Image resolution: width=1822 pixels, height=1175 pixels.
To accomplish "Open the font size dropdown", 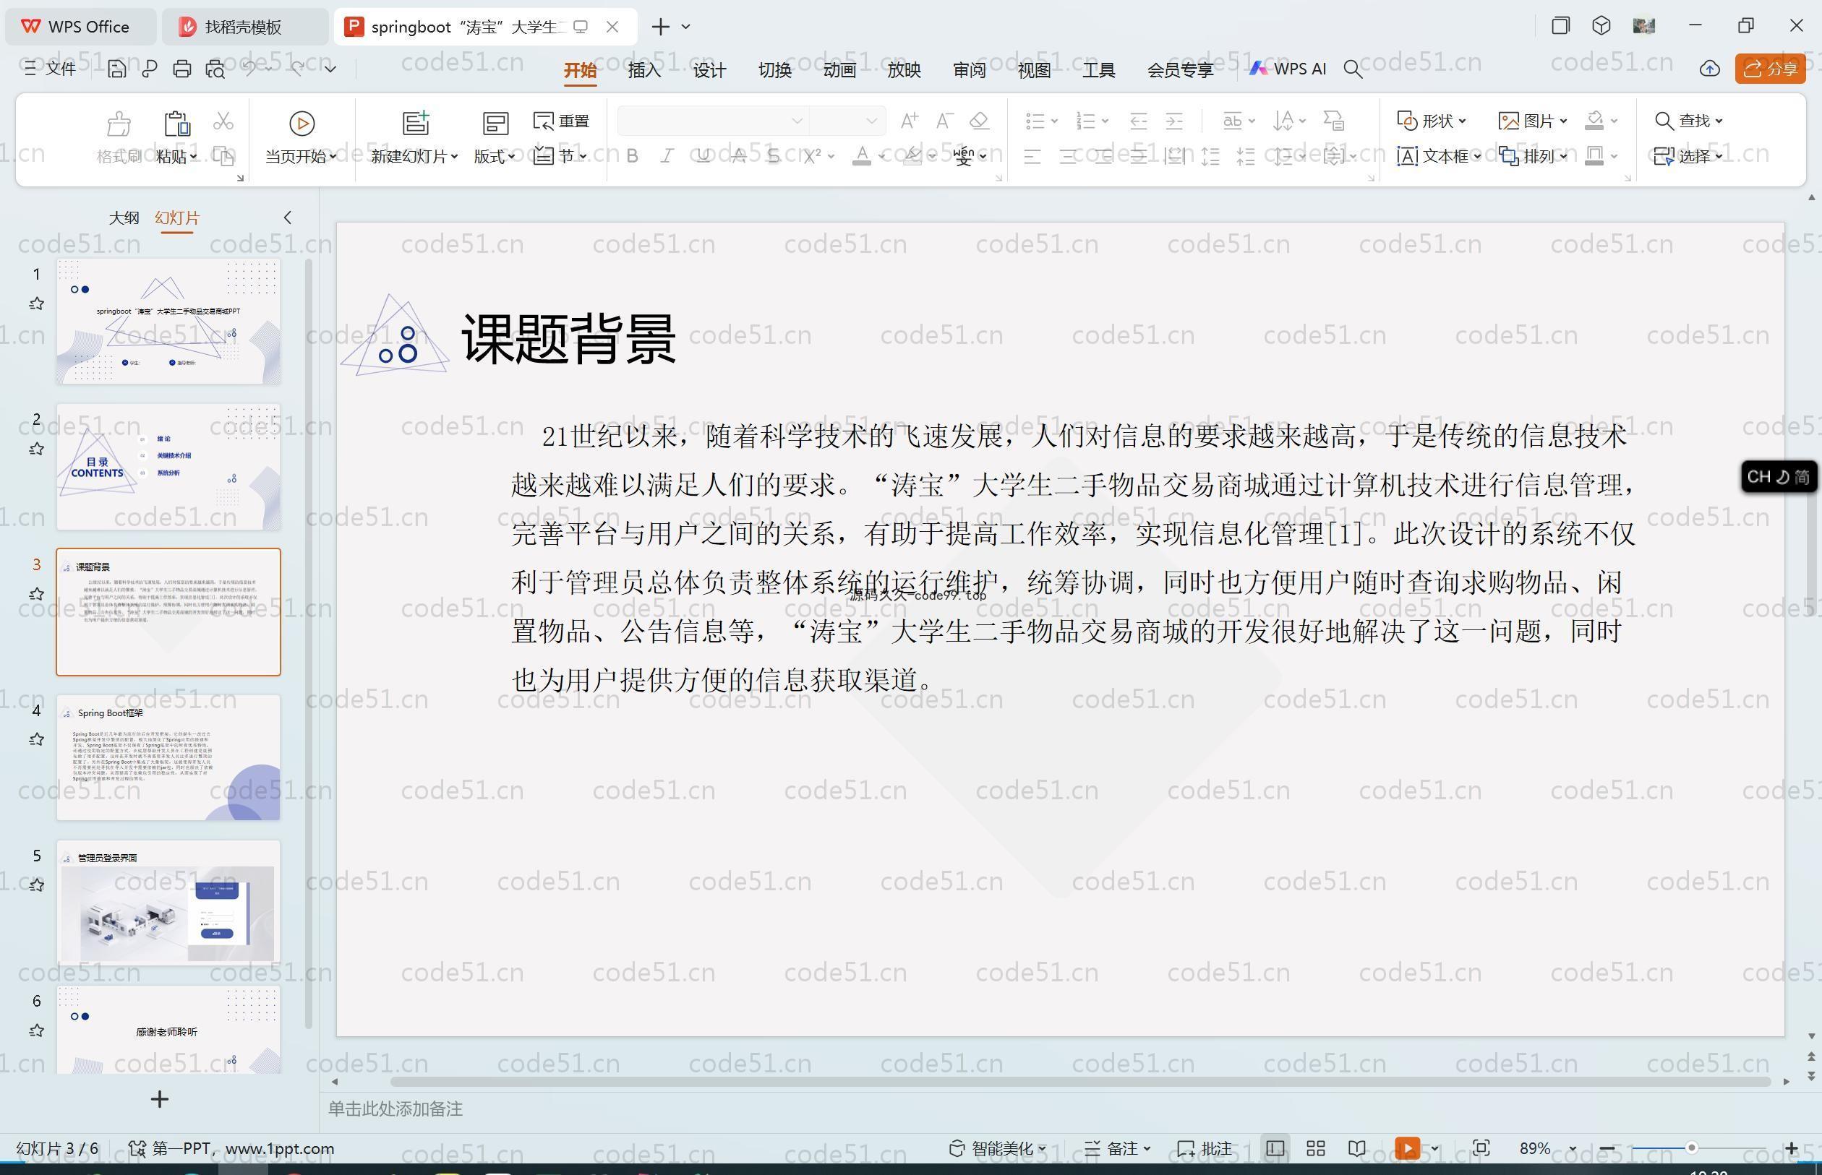I will [871, 121].
